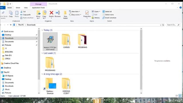The height and width of the screenshot is (103, 183).
Task: Open Properties of selected item
Action: [x=87, y=15]
